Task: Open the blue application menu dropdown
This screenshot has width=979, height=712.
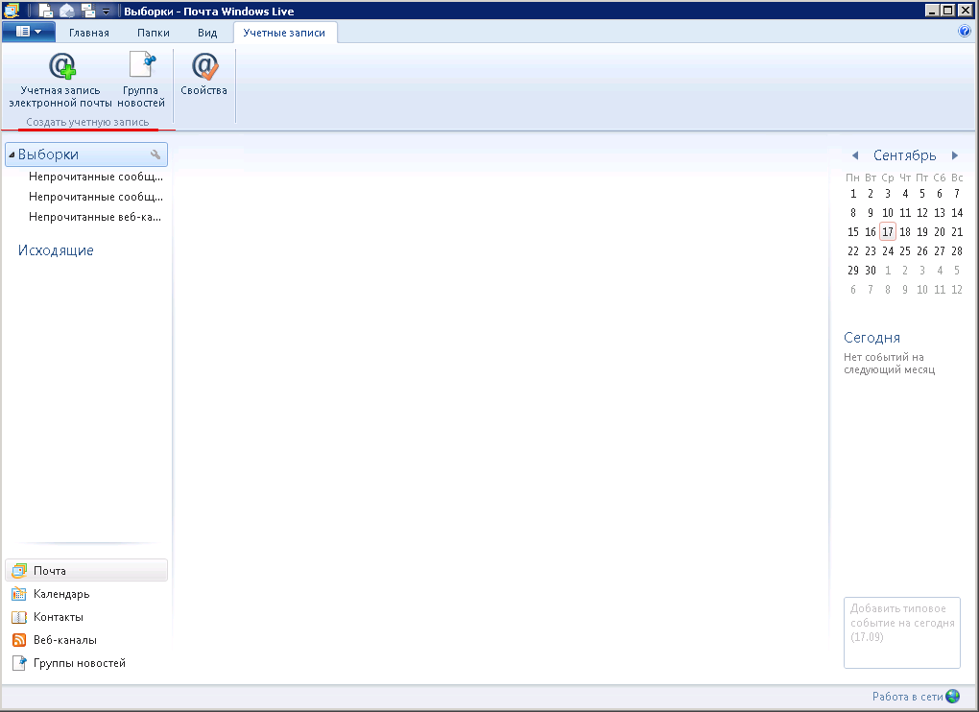Action: tap(28, 32)
